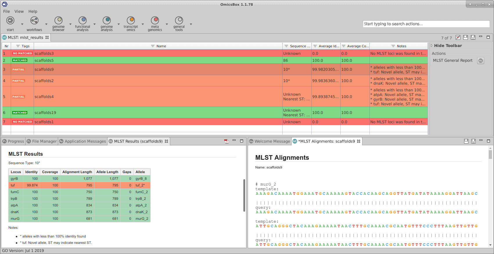Click the Nr column header
494x254 pixels.
click(6, 46)
